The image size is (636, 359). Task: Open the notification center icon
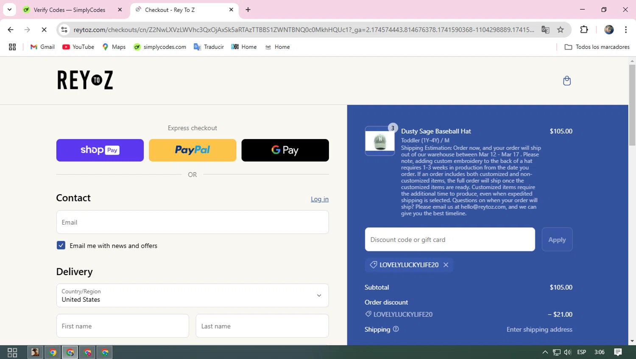click(x=618, y=352)
